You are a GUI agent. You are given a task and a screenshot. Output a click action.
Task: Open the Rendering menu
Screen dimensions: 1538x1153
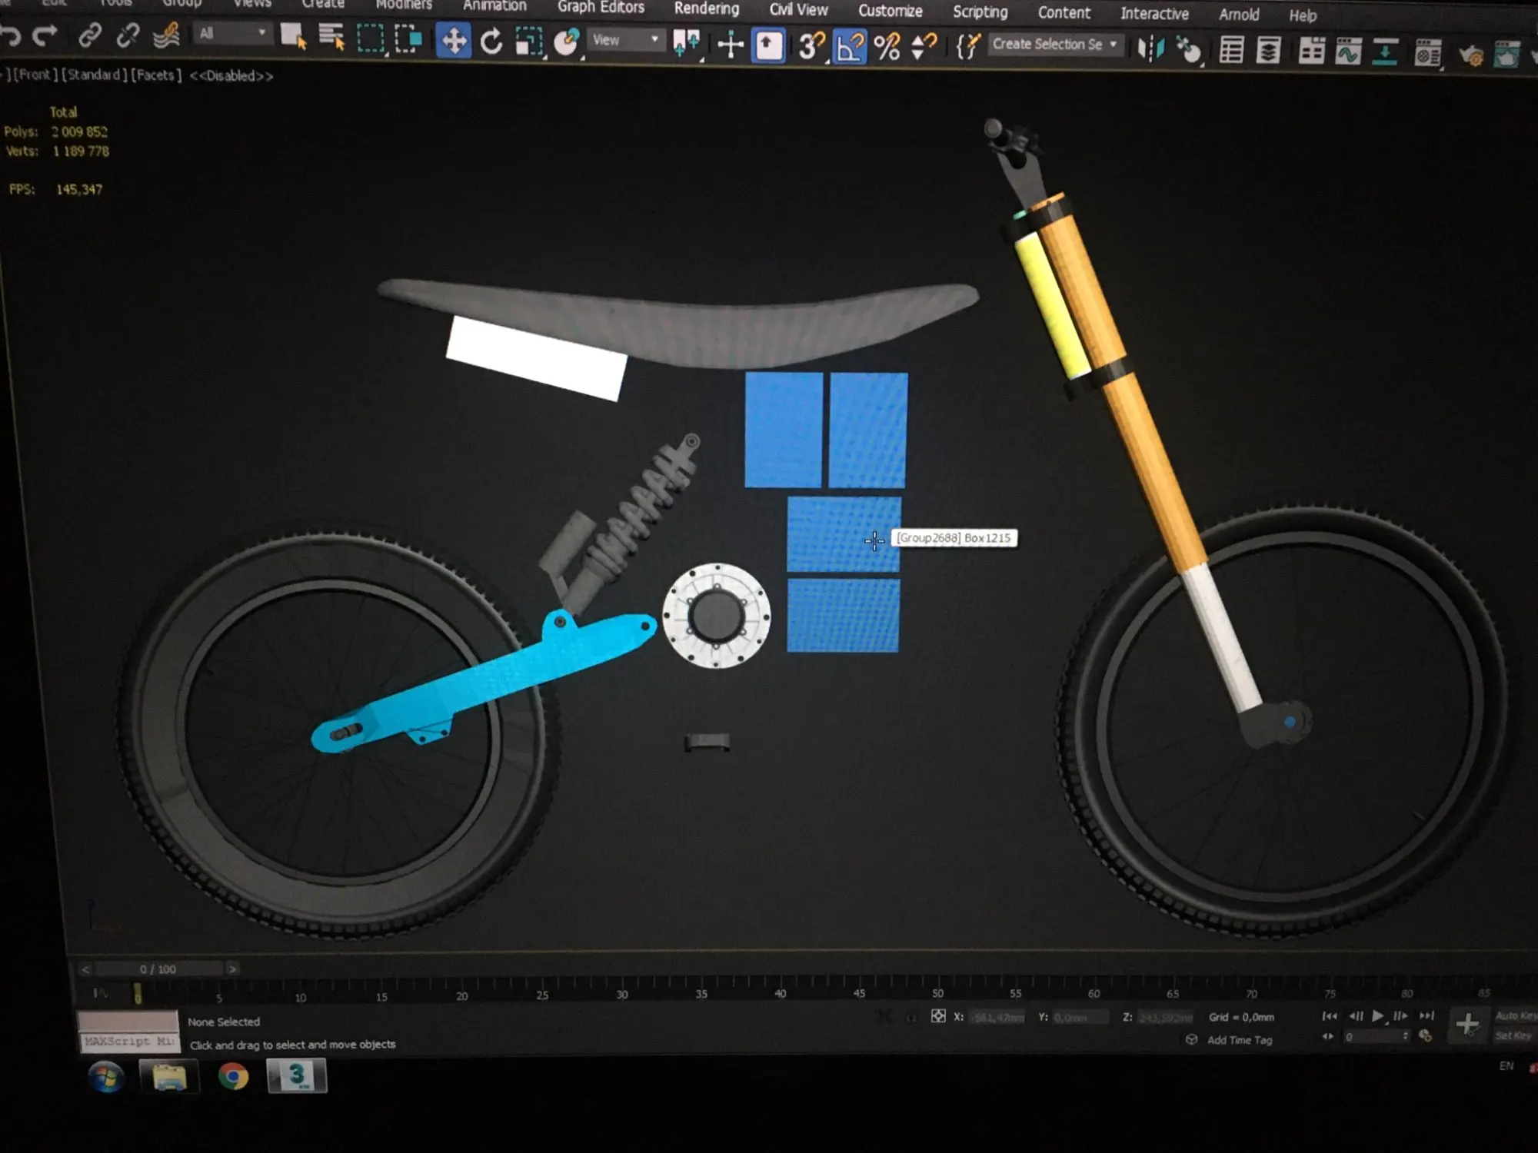[x=706, y=8]
